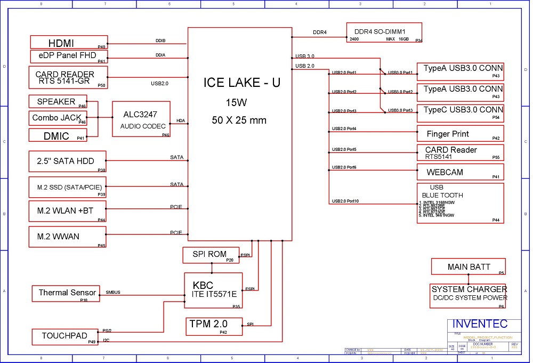Select the SYSTEM CHARGER block
Image resolution: width=533 pixels, height=363 pixels.
coord(468,295)
